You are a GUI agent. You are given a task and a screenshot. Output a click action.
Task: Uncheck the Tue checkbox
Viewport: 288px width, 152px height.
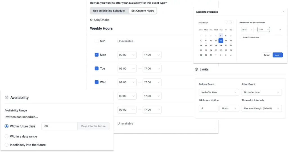pyautogui.click(x=96, y=68)
